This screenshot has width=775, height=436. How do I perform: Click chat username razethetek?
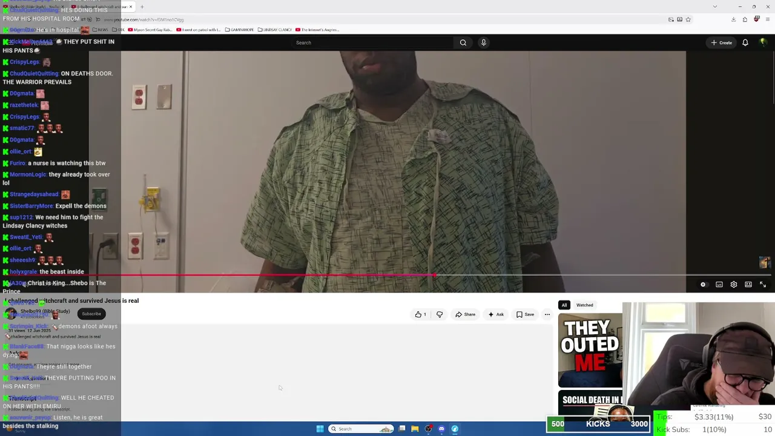click(24, 105)
